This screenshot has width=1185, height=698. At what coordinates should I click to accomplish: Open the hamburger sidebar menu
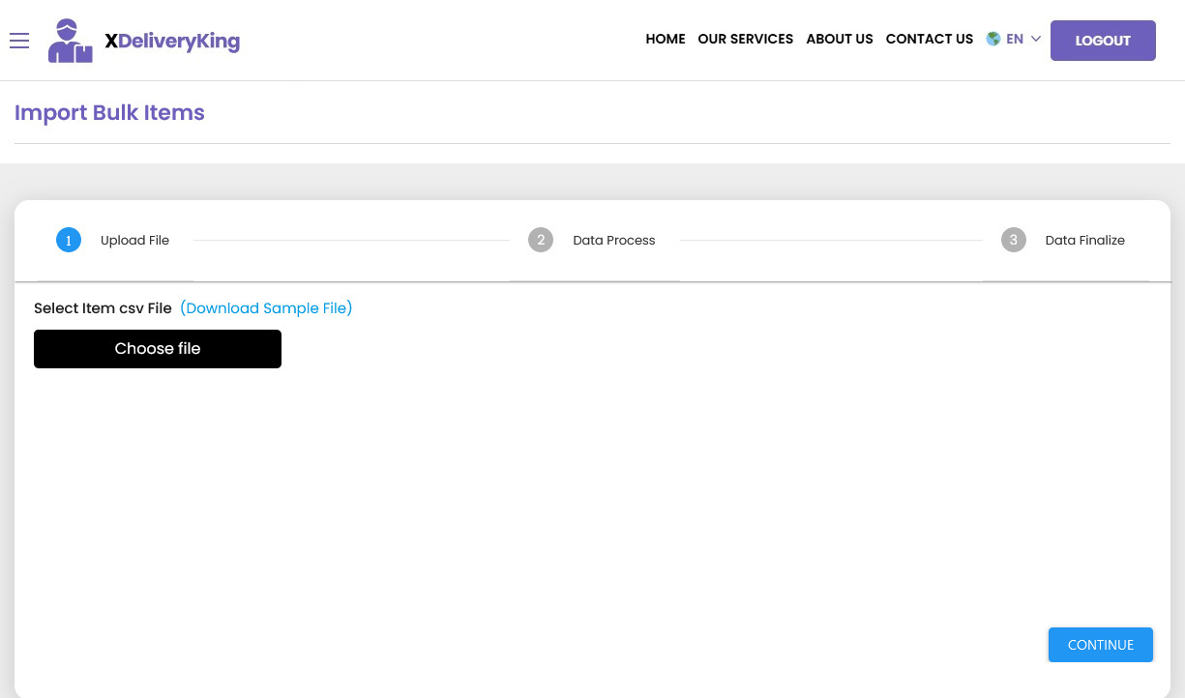click(19, 41)
